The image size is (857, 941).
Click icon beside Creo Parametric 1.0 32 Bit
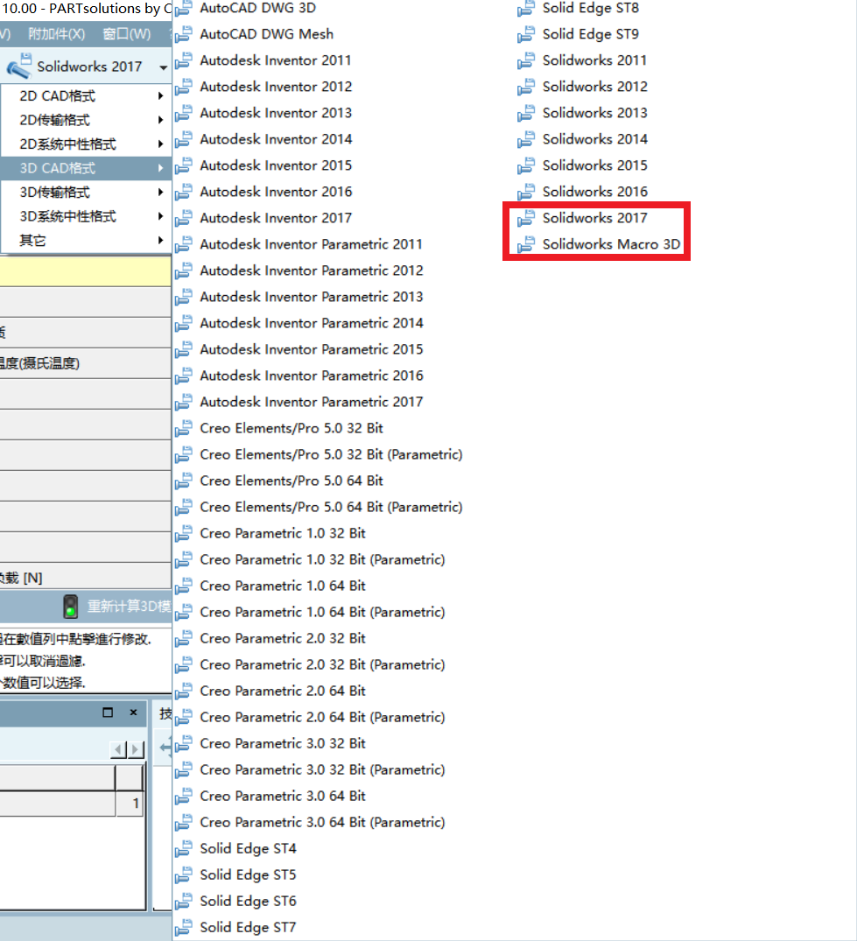coord(184,534)
